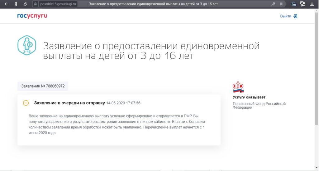Click the pending status ellipsis icon

[26, 103]
